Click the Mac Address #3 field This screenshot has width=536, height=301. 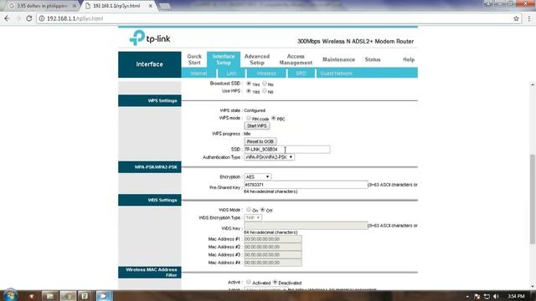point(273,255)
